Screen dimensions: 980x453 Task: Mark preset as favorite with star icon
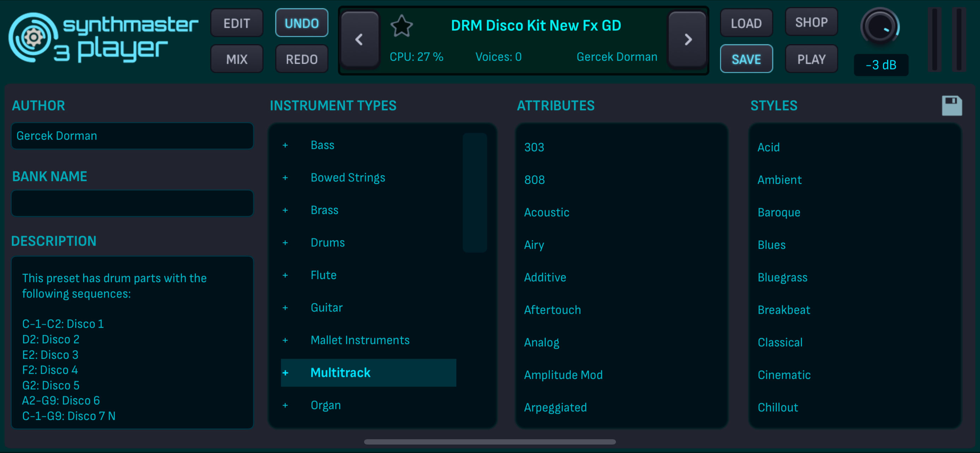pos(401,26)
